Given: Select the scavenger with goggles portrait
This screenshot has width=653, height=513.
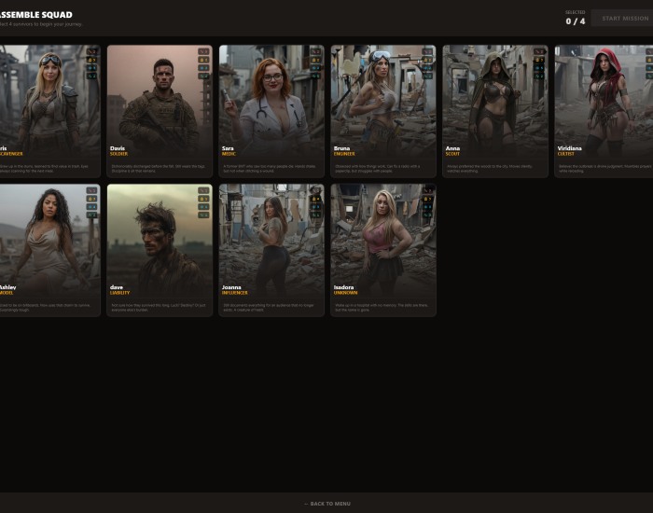Looking at the screenshot, I should tap(50, 101).
